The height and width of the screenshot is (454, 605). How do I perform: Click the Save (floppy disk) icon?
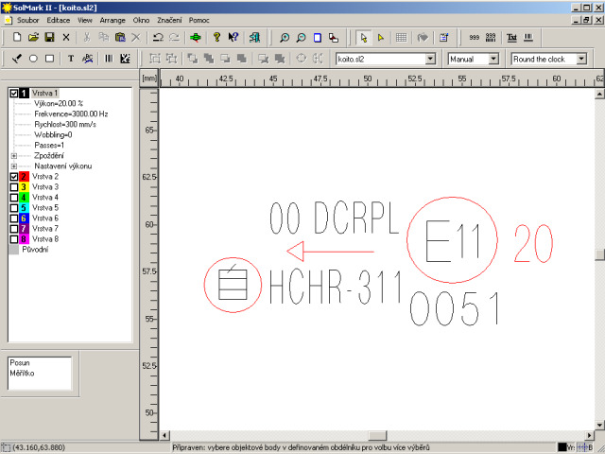49,38
